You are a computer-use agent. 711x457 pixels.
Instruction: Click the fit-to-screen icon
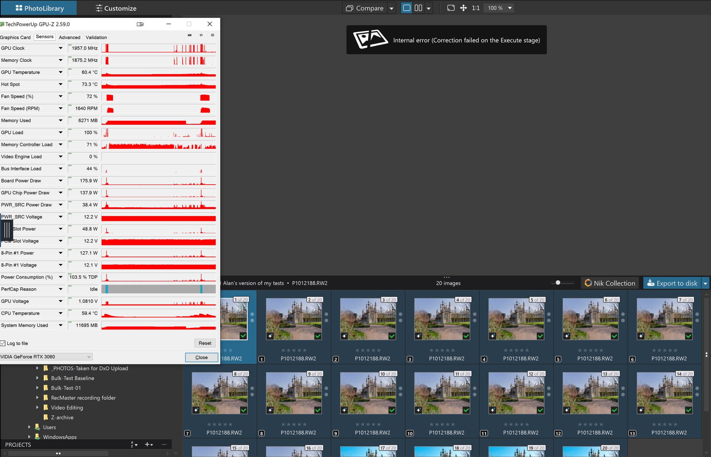[x=451, y=8]
